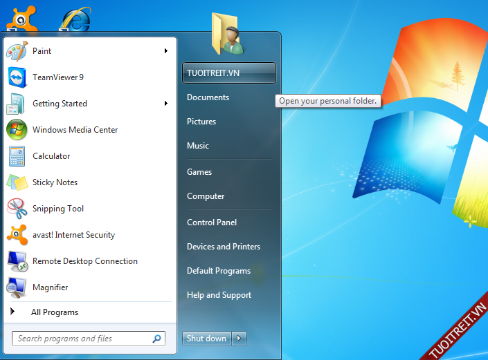Open Help and Support
The height and width of the screenshot is (360, 488).
[x=219, y=295]
